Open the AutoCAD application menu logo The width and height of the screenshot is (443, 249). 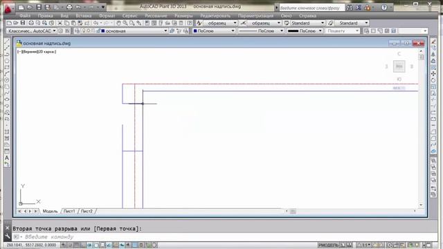[8, 8]
